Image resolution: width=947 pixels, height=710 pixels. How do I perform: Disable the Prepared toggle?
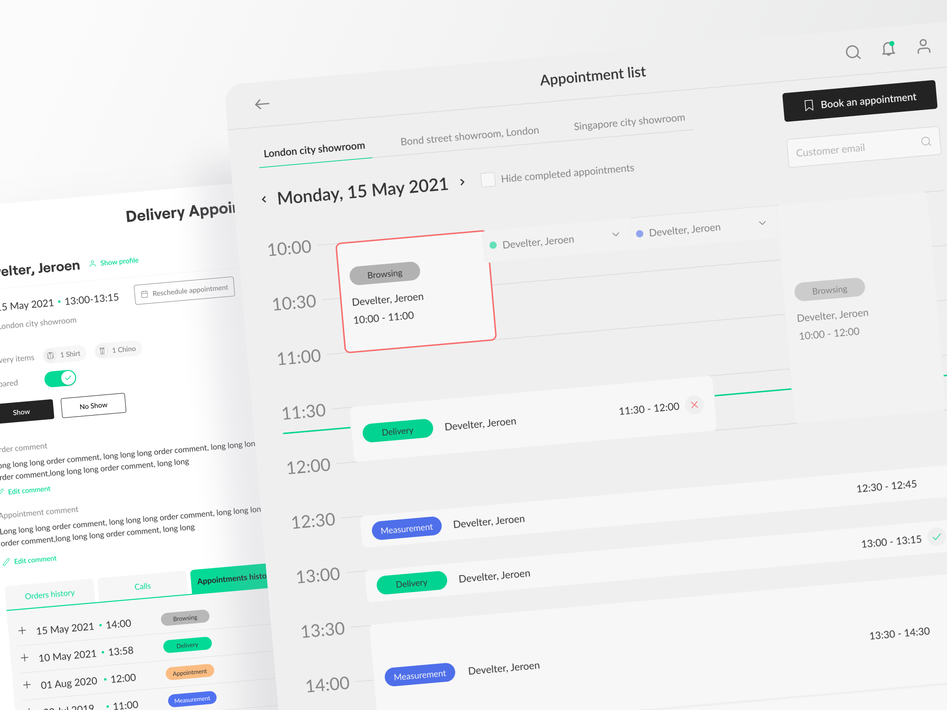(x=60, y=378)
